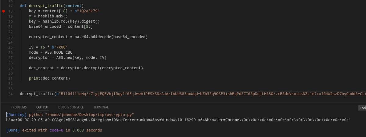
Task: Switch to the PROBLEMS tab
Action: 19,107
